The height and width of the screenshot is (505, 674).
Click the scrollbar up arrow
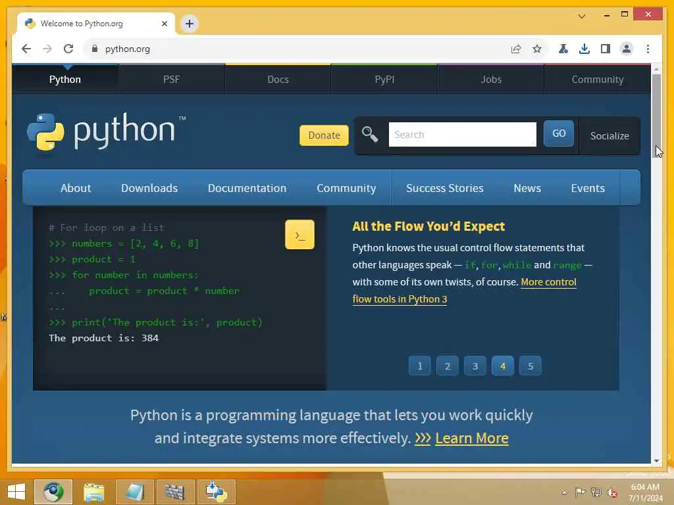point(656,69)
